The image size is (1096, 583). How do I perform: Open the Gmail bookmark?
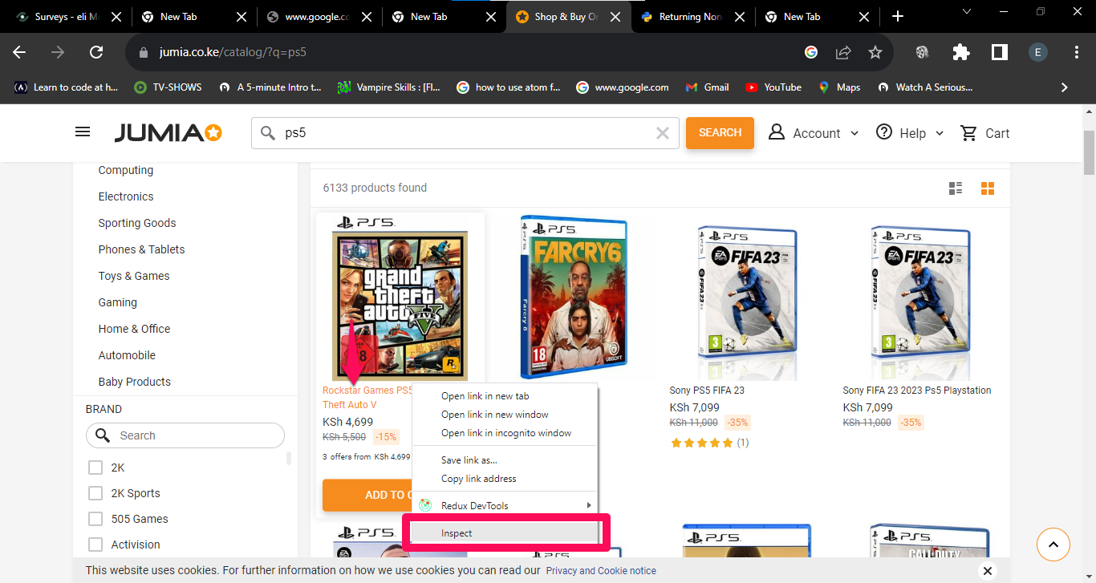(707, 87)
